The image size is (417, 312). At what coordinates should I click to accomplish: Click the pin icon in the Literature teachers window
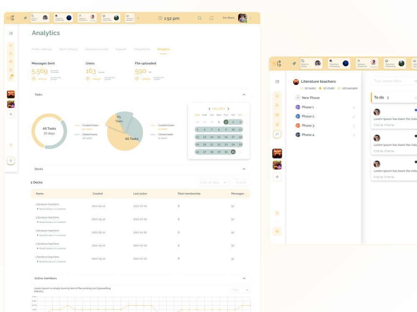pos(294,63)
